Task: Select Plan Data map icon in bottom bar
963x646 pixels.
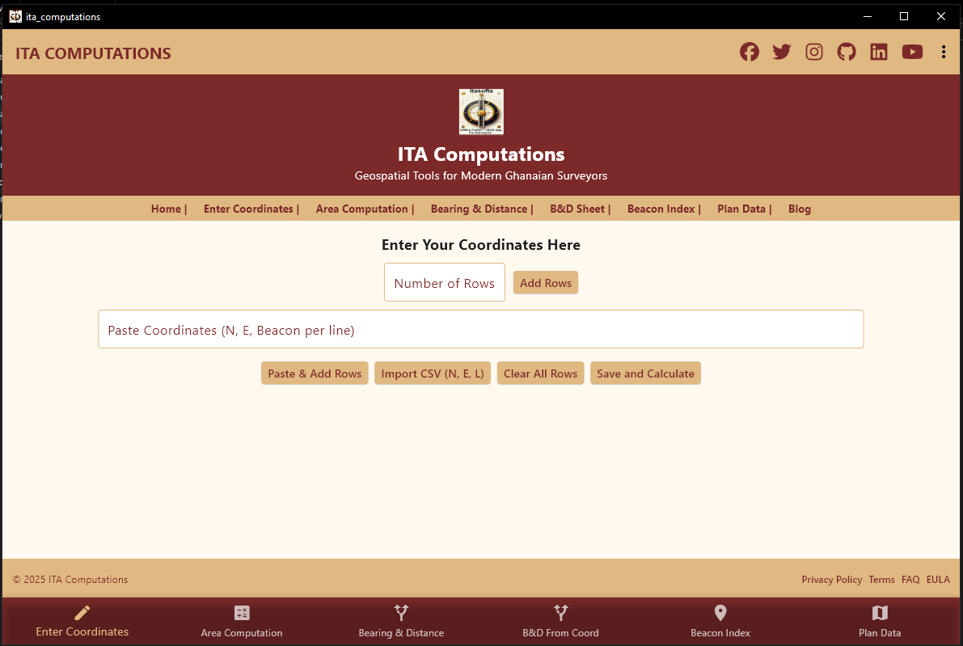Action: (880, 612)
